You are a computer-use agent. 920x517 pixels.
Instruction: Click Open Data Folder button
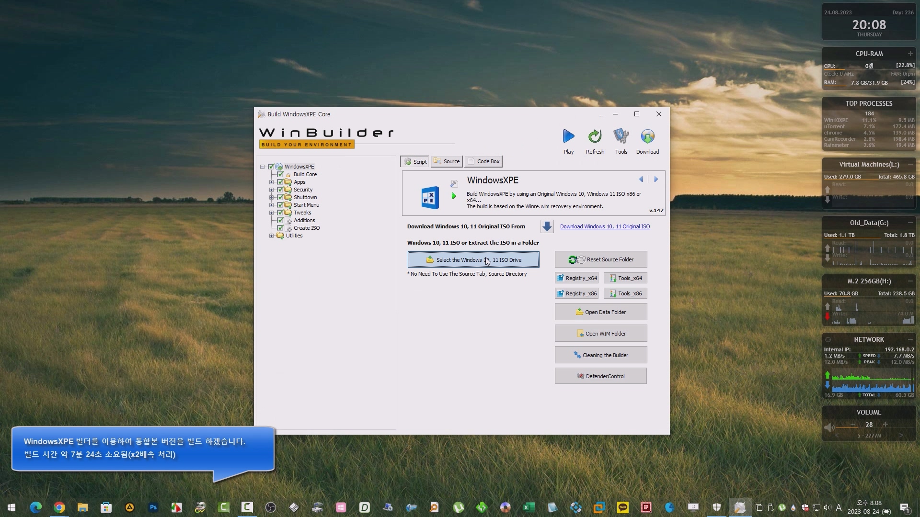[601, 312]
